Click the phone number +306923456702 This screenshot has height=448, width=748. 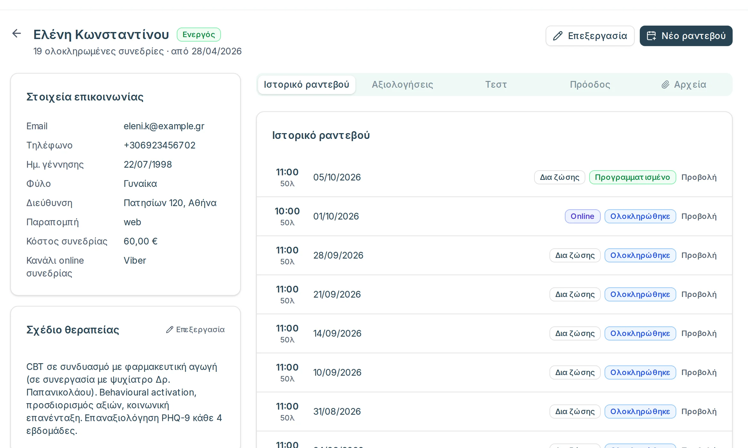point(159,145)
